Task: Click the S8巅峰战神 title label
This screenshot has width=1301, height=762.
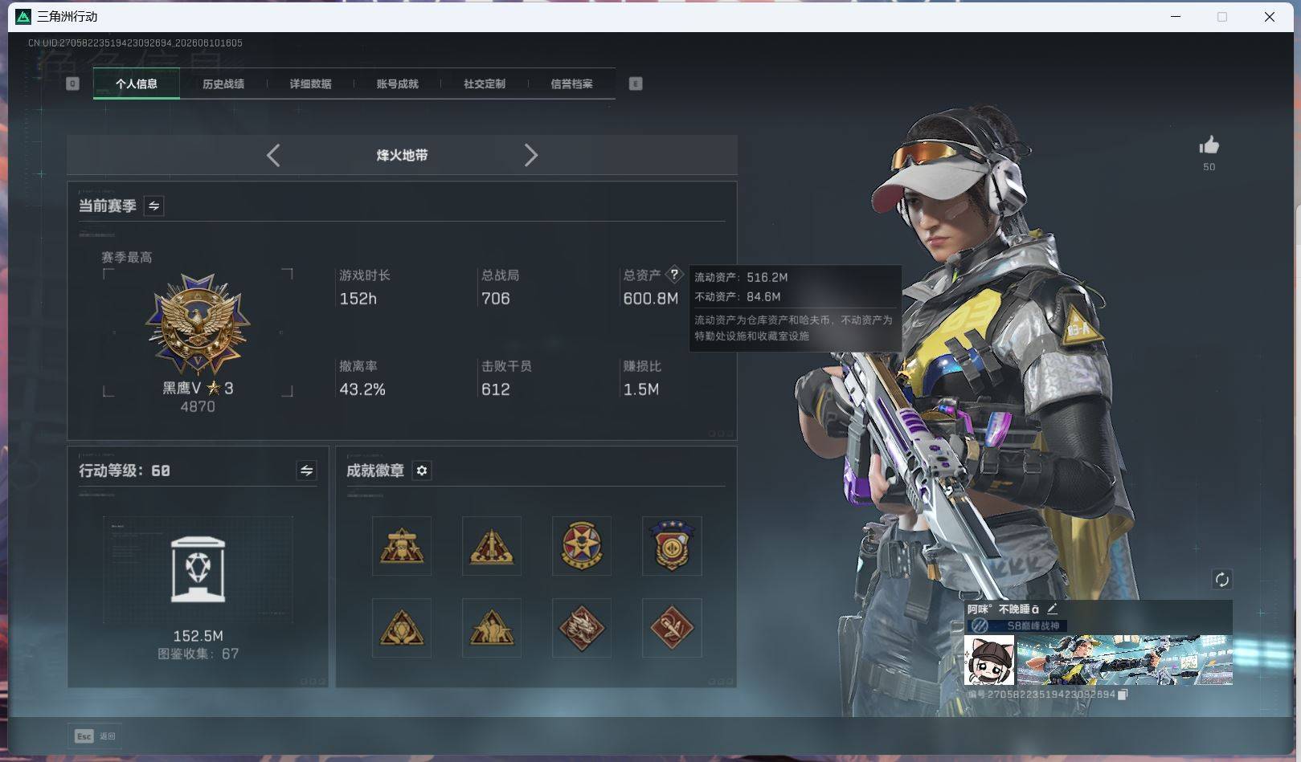Action: pos(1033,625)
